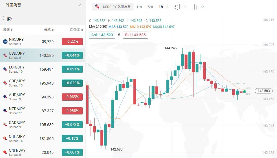Expand the 外国為替 category dropdown
This screenshot has height=158, width=277.
tap(79, 5)
